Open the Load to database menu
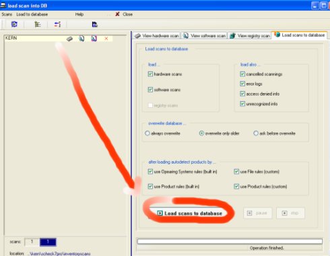 (32, 14)
